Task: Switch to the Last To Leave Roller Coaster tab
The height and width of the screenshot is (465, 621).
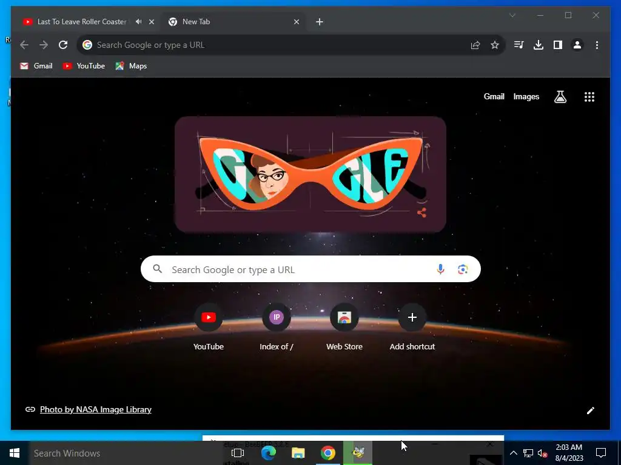Action: click(81, 22)
